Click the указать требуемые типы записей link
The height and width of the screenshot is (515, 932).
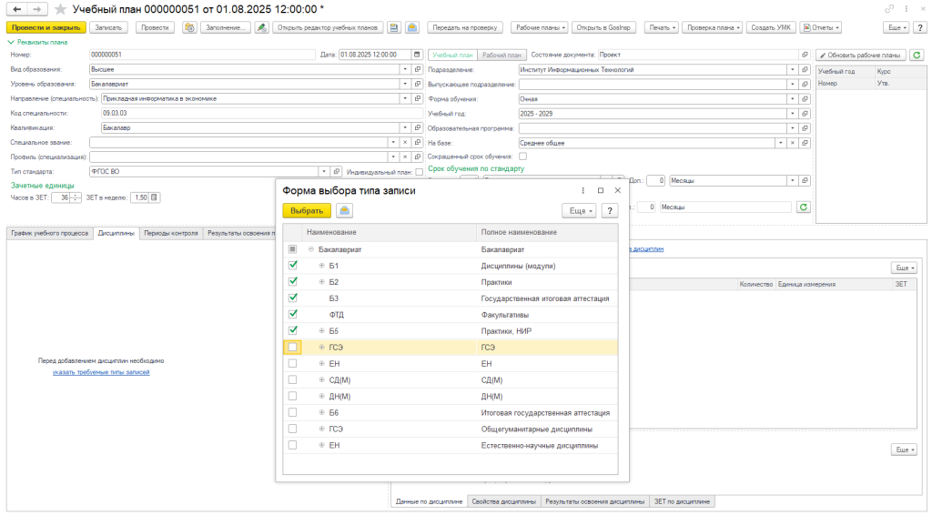pos(101,372)
